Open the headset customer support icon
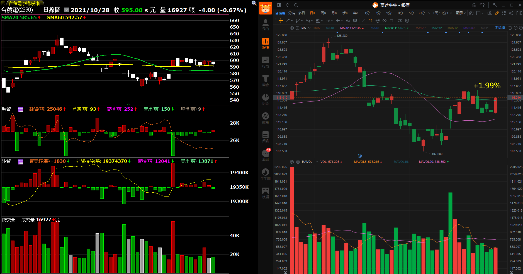The height and width of the screenshot is (274, 523). click(x=474, y=5)
